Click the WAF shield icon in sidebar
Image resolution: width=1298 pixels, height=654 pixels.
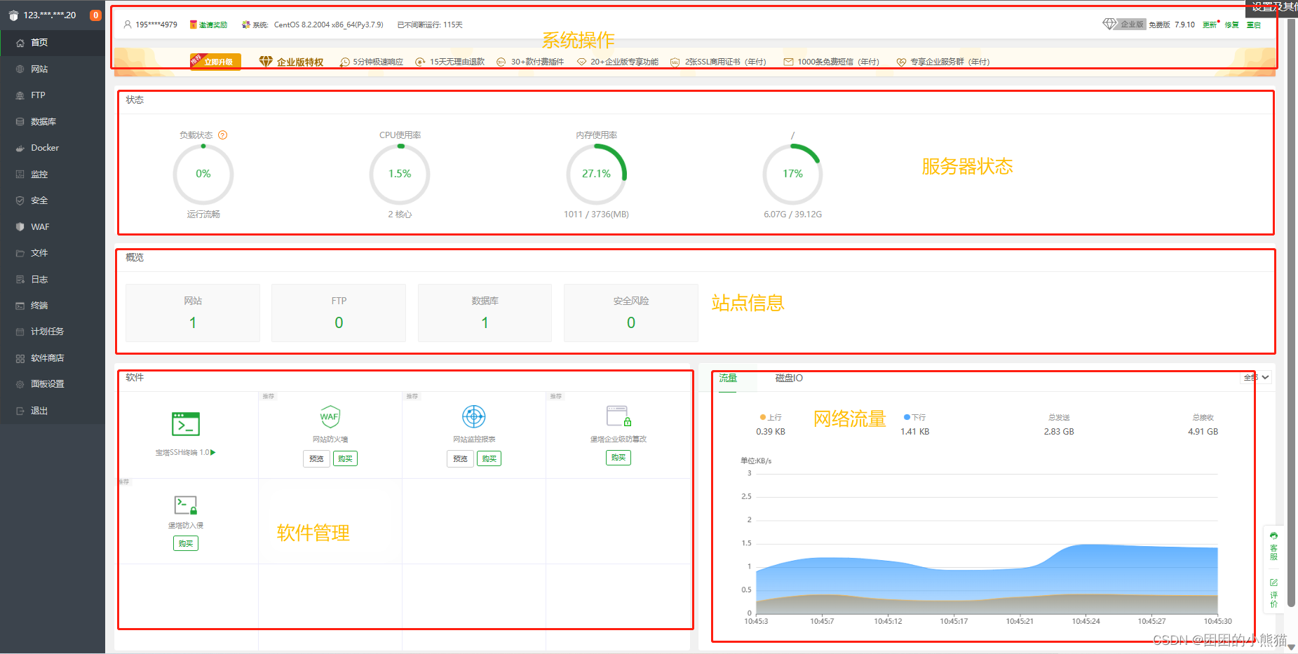tap(20, 227)
